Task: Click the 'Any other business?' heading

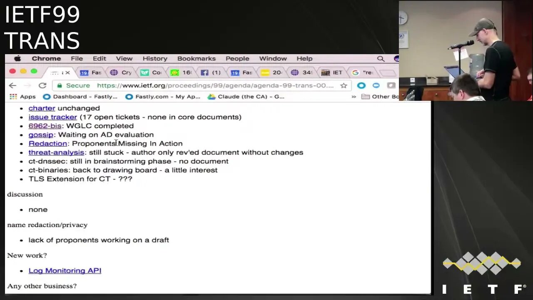Action: 42,286
